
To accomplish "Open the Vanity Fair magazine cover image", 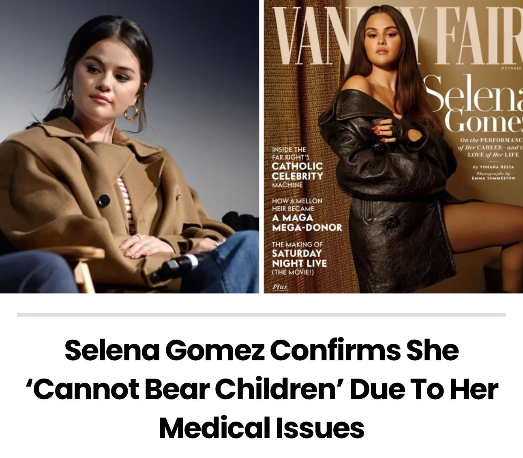I will pos(393,146).
